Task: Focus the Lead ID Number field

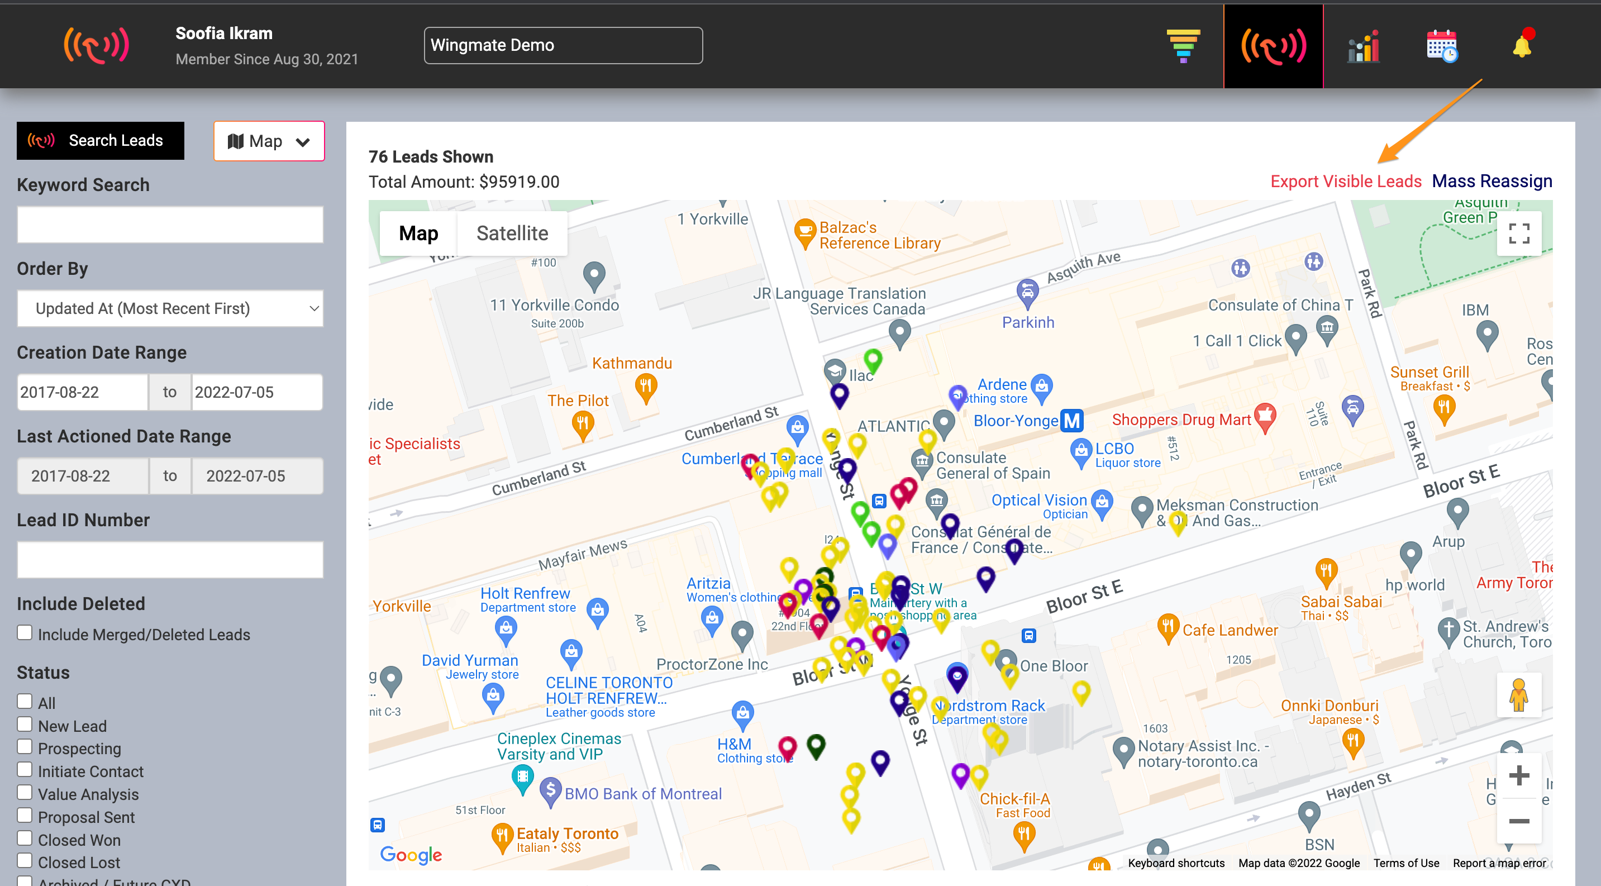Action: click(x=170, y=559)
